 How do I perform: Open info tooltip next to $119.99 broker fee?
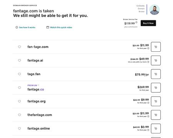136,22
